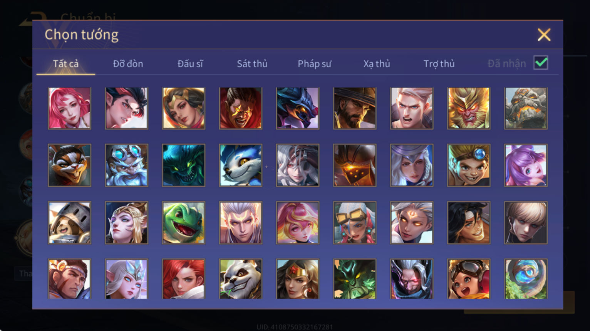
Task: Close the Chọn tướng dialog
Action: click(x=544, y=35)
